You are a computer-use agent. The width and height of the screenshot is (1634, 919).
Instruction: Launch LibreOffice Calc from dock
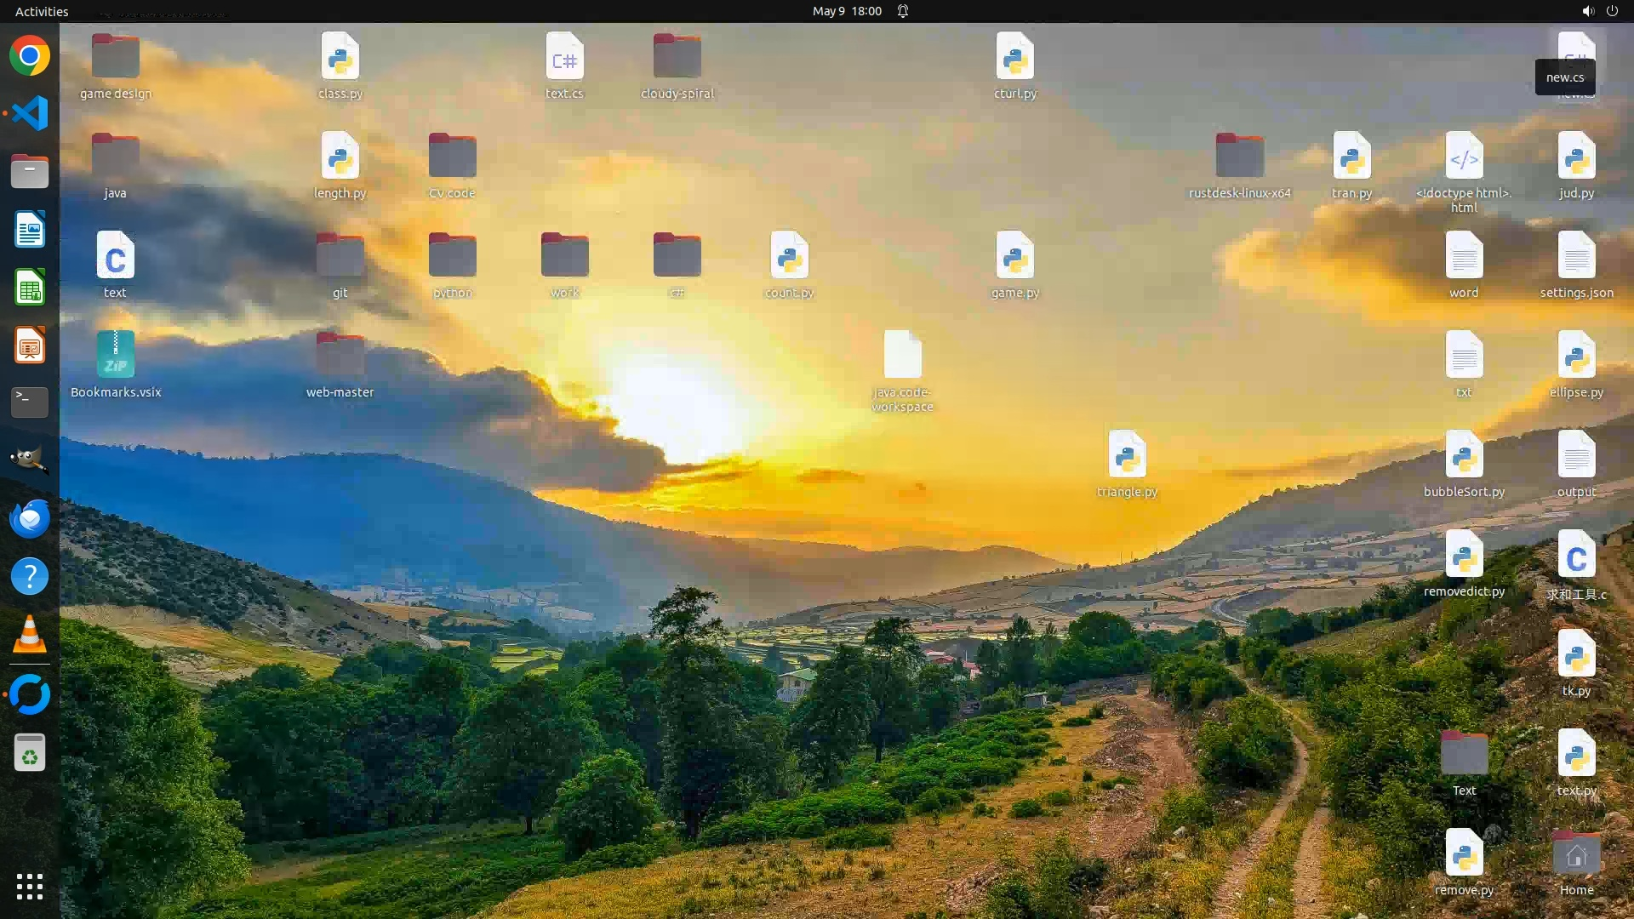[x=30, y=288]
